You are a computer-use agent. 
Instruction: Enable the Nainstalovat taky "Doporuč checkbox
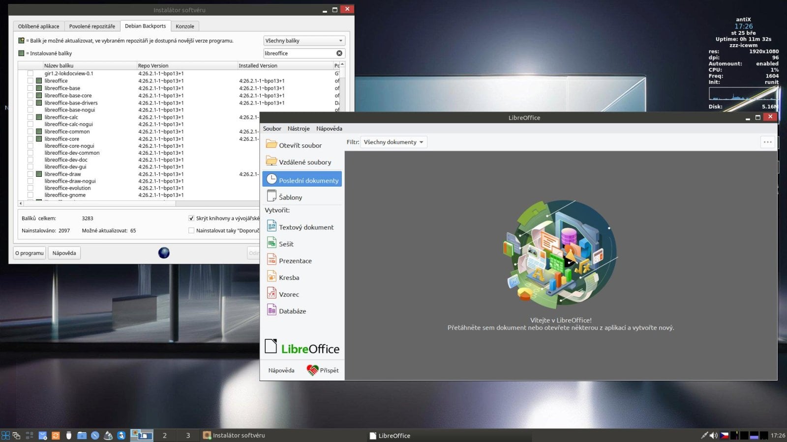[x=191, y=230]
